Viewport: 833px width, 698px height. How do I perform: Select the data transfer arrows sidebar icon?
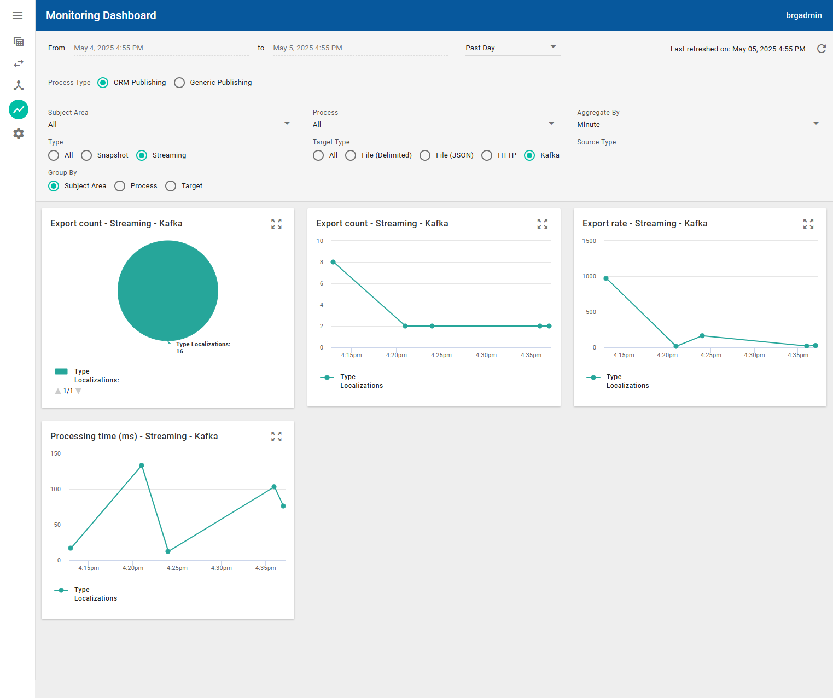click(18, 63)
